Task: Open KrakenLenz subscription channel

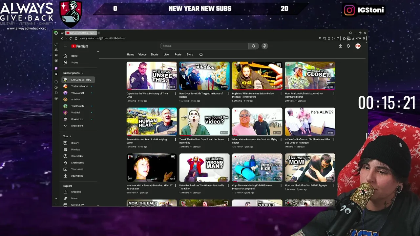Action: (x=78, y=119)
